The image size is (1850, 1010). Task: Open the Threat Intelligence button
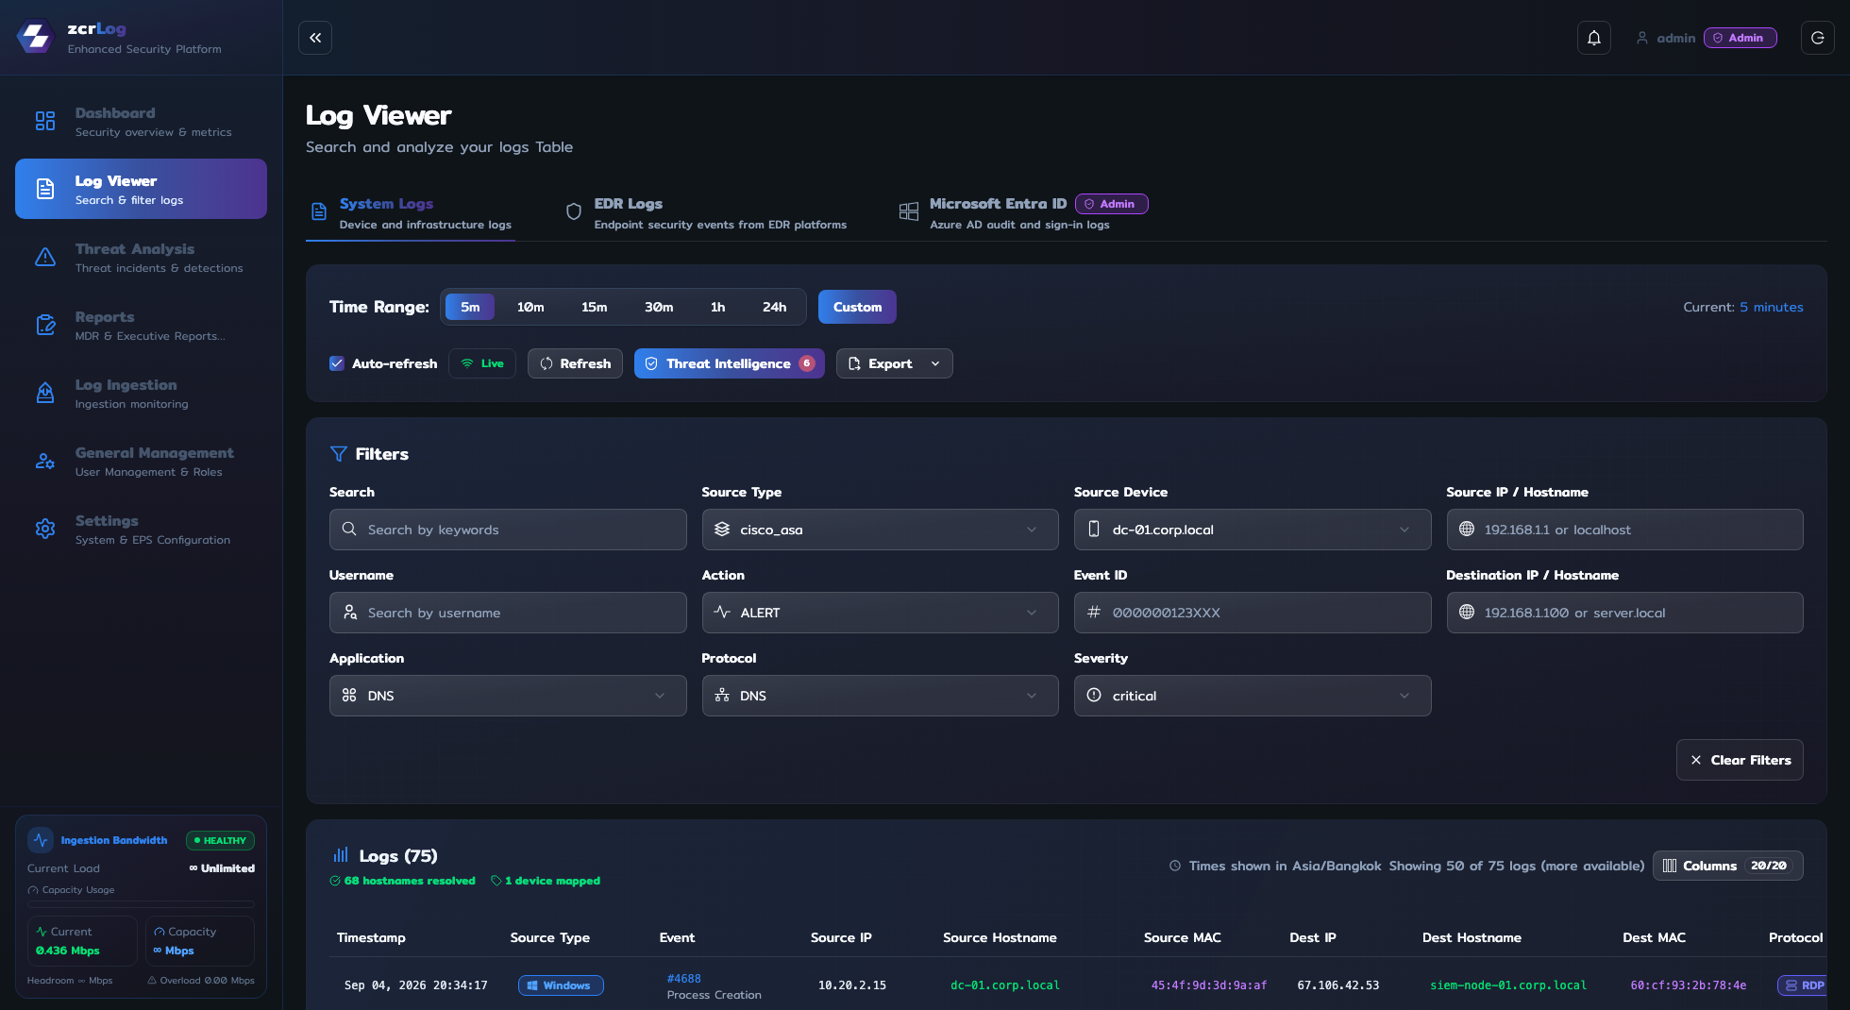(x=729, y=363)
